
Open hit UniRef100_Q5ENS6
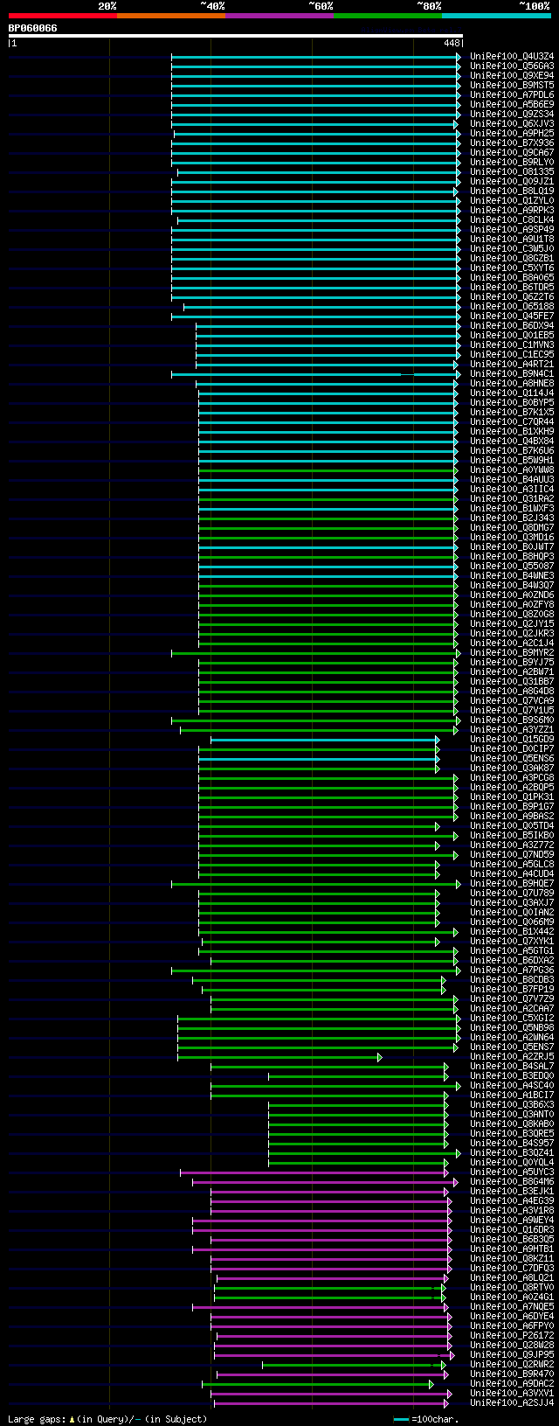point(512,758)
